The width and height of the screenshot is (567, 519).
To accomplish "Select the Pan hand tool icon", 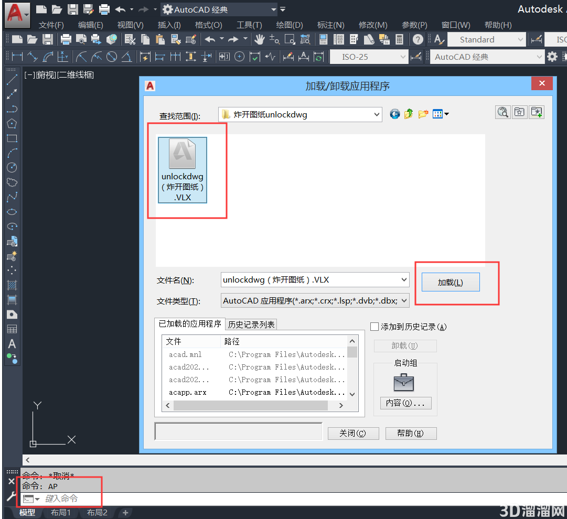I will click(x=259, y=39).
